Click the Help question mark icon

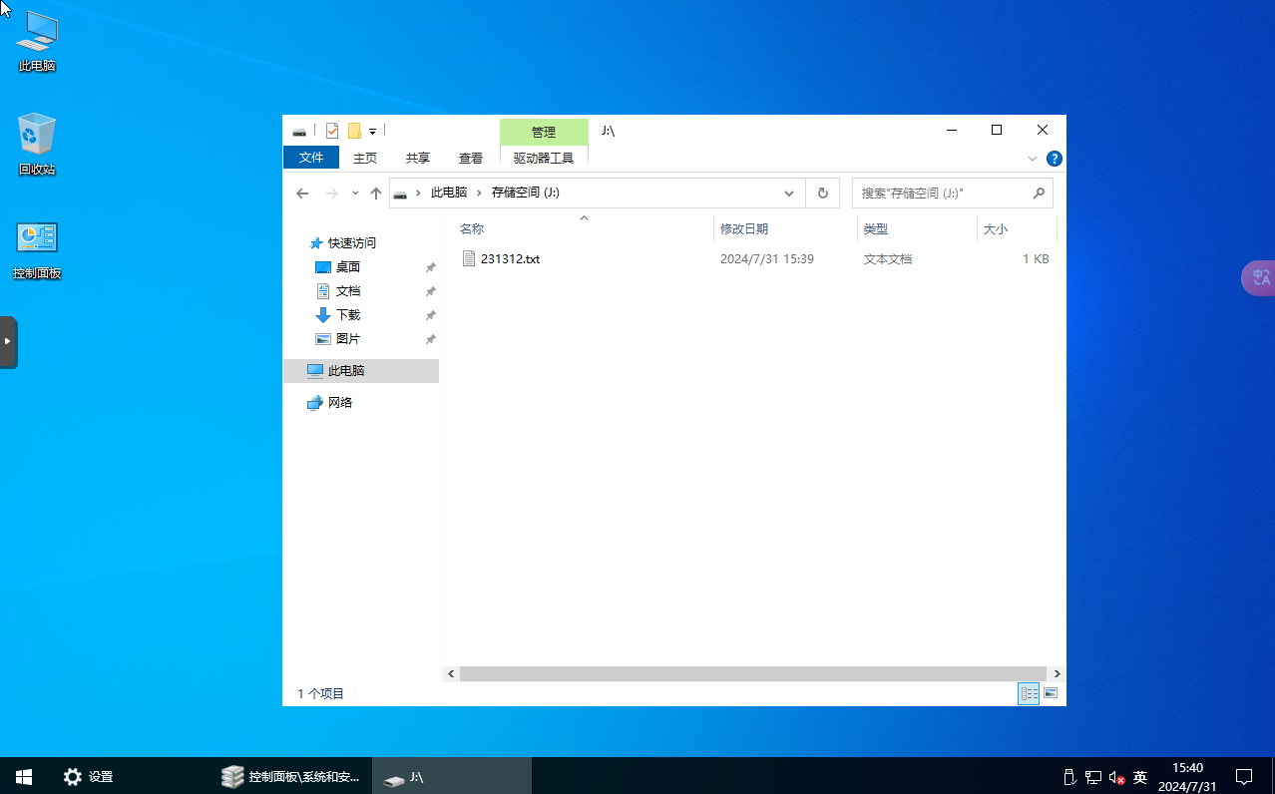pos(1055,159)
